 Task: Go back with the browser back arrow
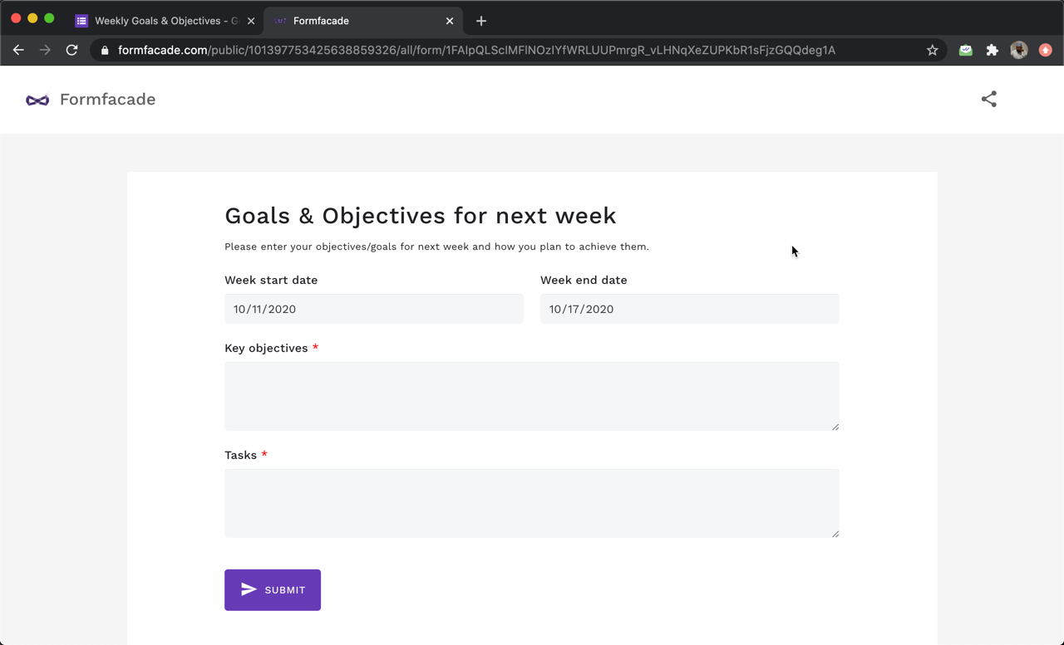coord(18,50)
